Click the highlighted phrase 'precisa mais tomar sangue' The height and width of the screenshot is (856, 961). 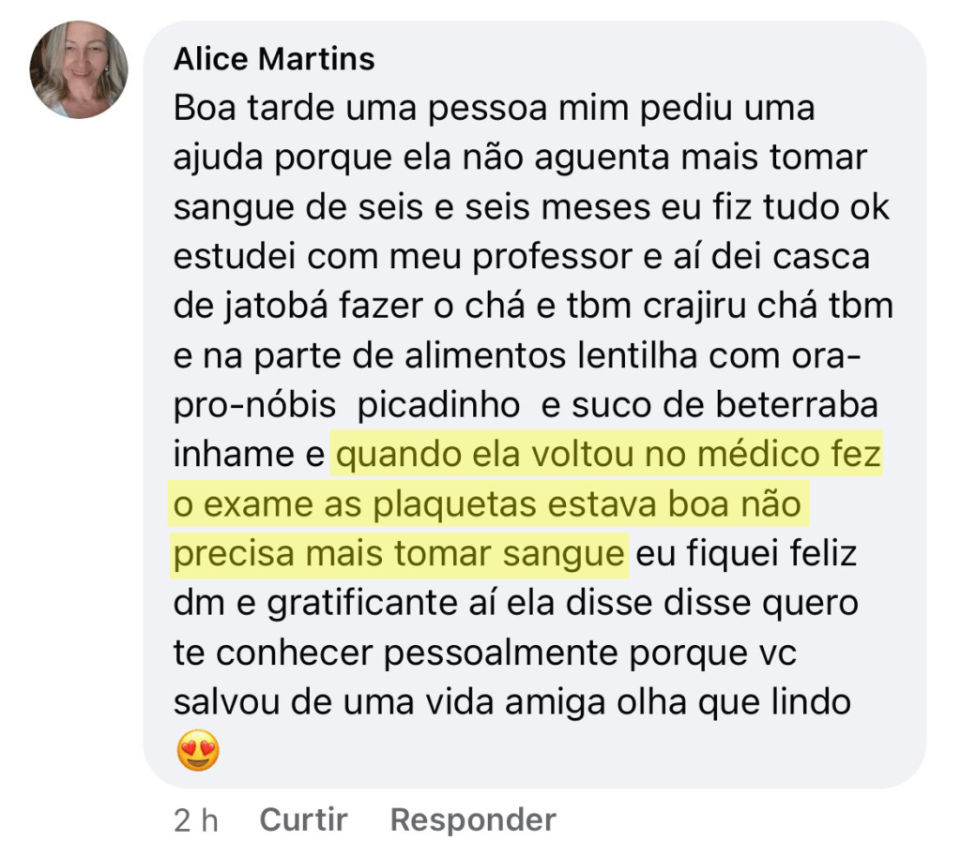coord(399,554)
